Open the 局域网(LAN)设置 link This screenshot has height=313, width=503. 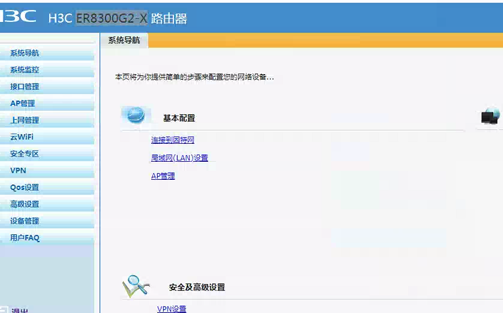(x=179, y=158)
